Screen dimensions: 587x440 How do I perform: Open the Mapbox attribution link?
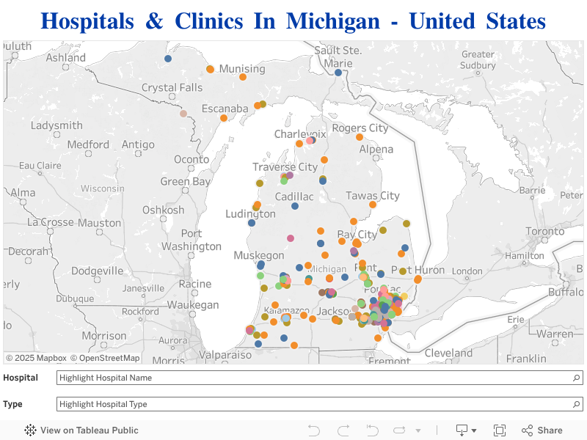pos(36,358)
